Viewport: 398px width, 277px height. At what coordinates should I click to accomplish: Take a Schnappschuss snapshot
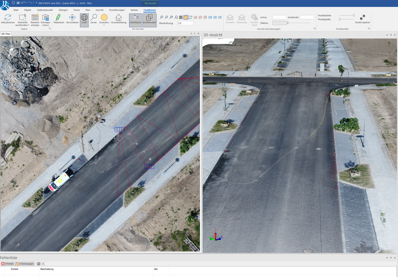click(x=46, y=18)
